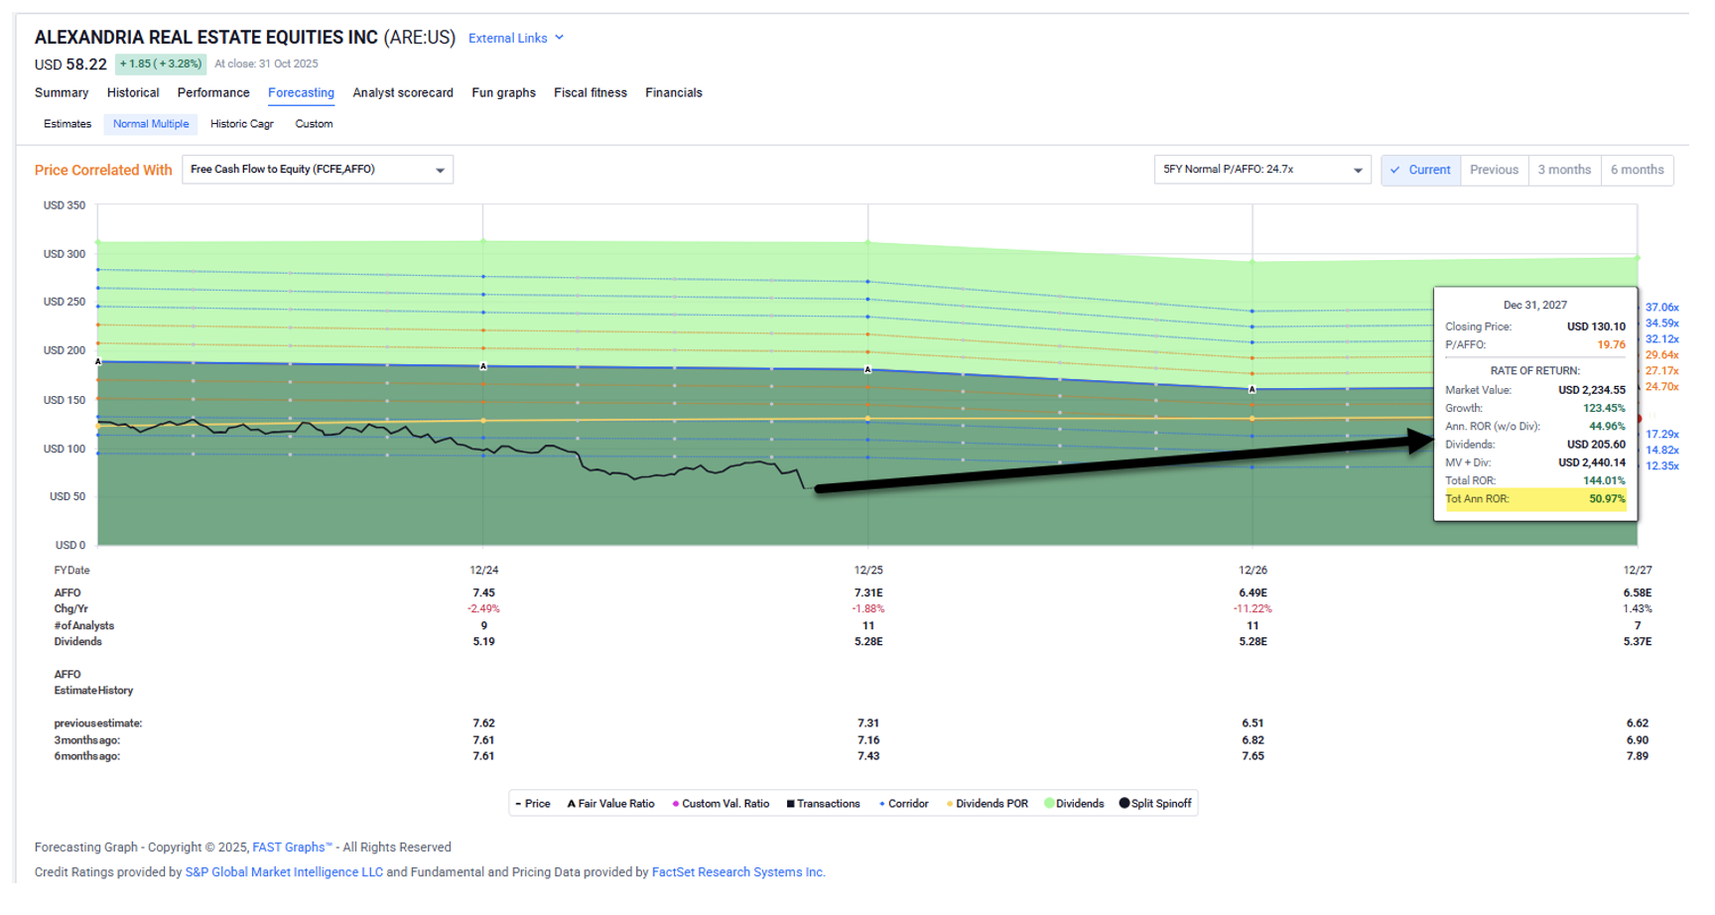Viewport: 1715px width, 915px height.
Task: Open the Analyst scorecard tab
Action: tap(403, 92)
